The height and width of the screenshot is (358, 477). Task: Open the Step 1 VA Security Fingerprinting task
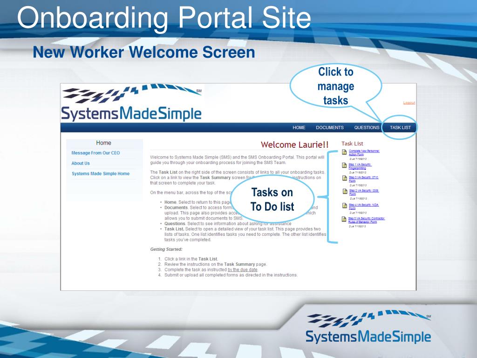tap(360, 166)
